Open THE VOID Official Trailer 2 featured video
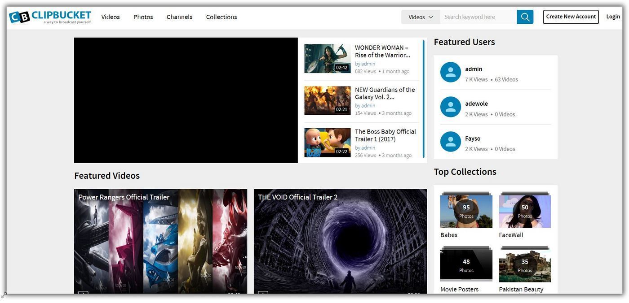This screenshot has width=629, height=303. [340, 241]
